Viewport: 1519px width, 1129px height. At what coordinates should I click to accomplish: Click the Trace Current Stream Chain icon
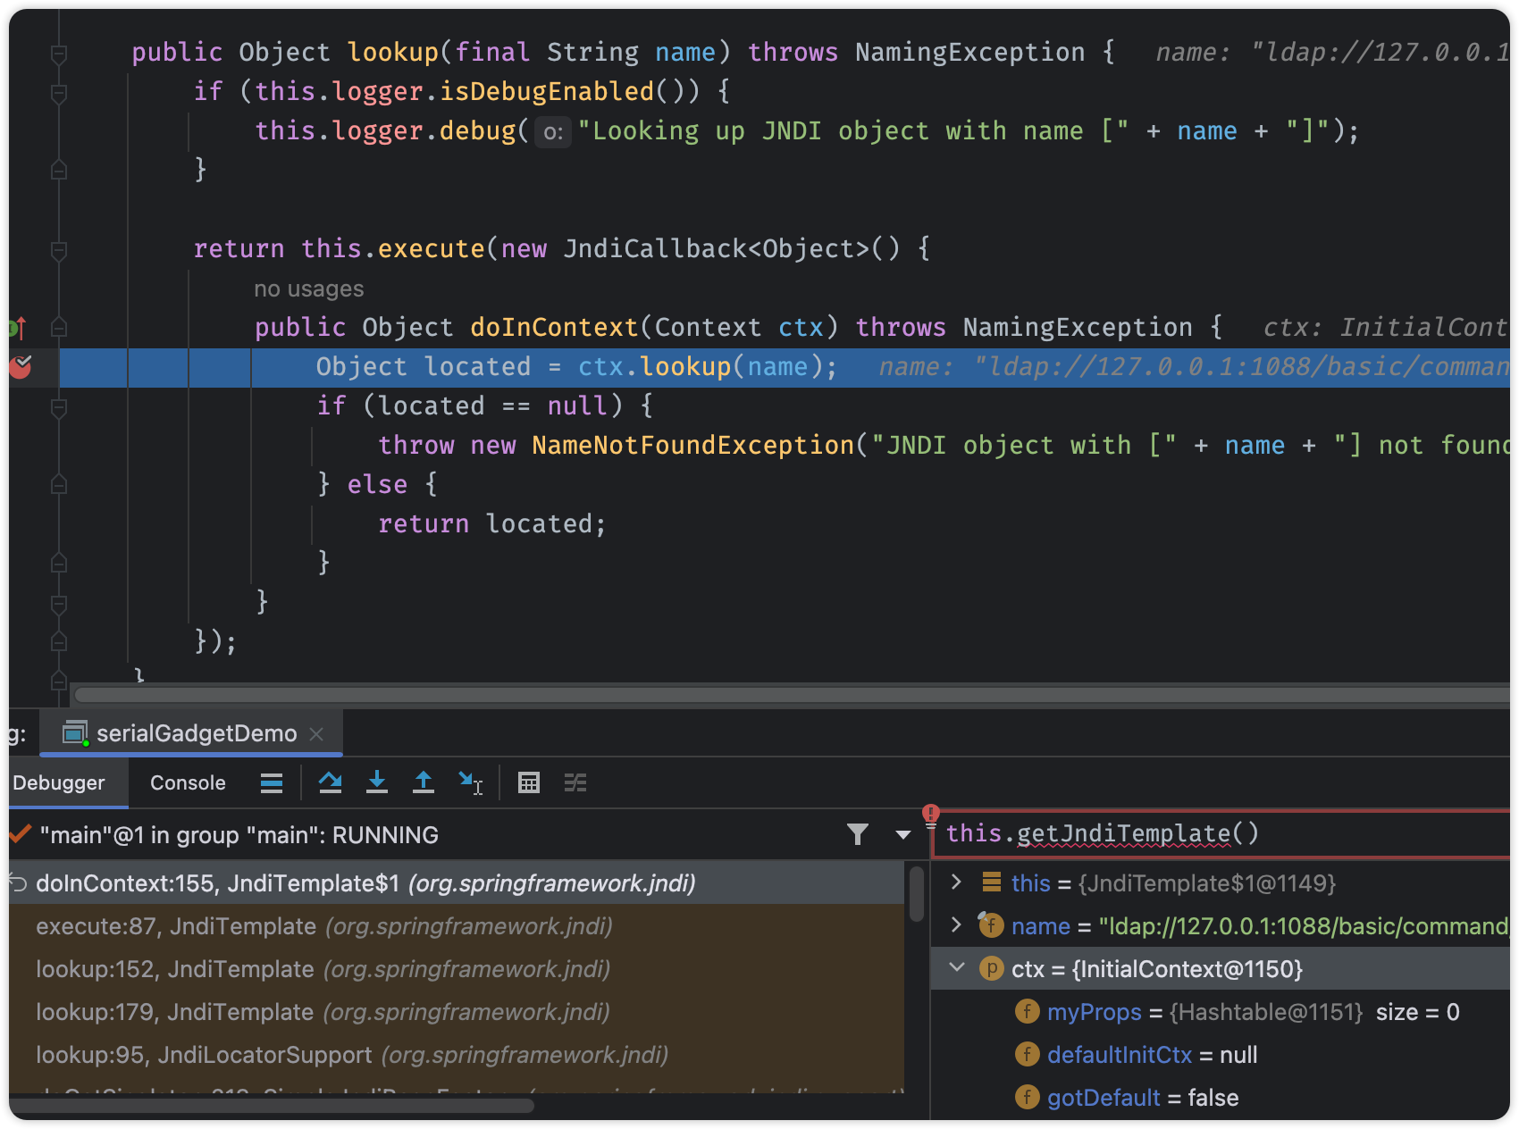(x=575, y=783)
